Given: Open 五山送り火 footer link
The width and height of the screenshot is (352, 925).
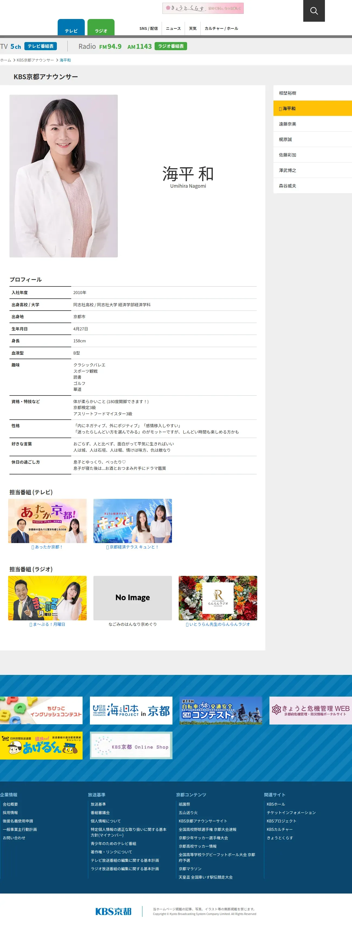Looking at the screenshot, I should 188,813.
